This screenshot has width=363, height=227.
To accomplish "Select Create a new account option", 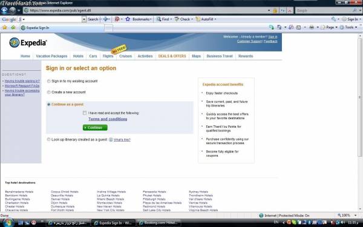I will pyautogui.click(x=48, y=92).
